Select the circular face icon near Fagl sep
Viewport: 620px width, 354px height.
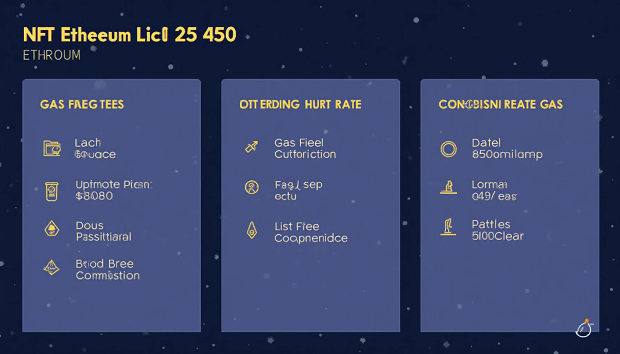pyautogui.click(x=252, y=187)
